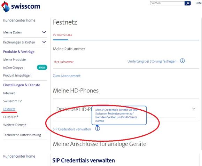The image size is (202, 166).
Task: Click the Swisscom logo
Action: click(x=21, y=7)
